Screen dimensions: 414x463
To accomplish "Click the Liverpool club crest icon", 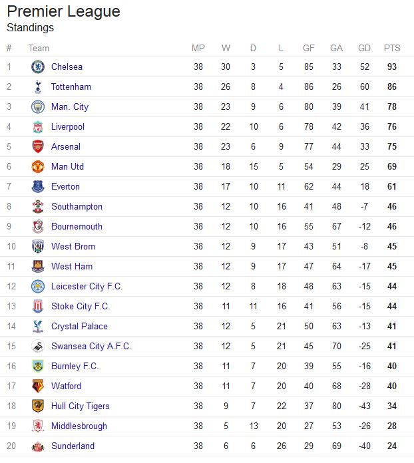I will coord(38,126).
